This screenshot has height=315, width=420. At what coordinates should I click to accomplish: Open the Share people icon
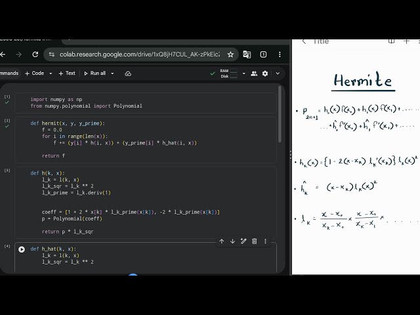[x=254, y=73]
